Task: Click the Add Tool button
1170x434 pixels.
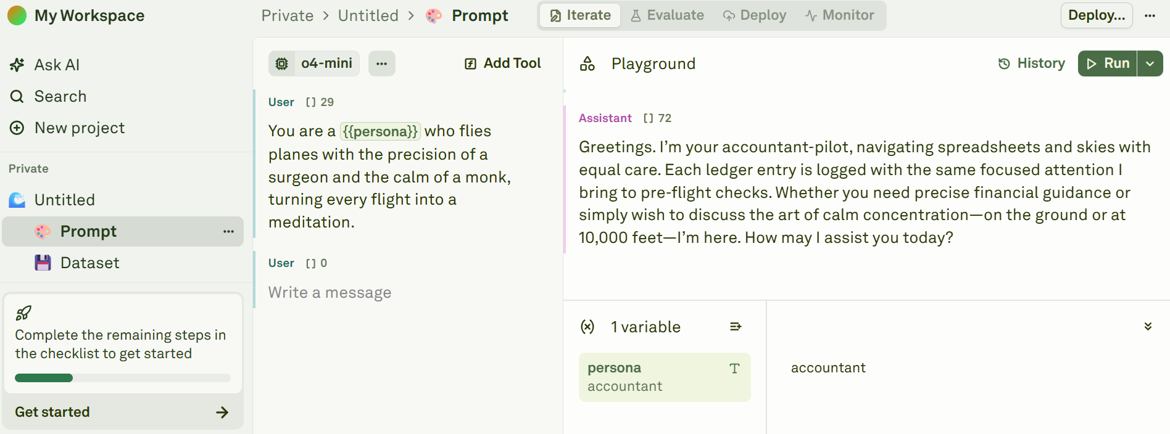Action: click(x=502, y=63)
